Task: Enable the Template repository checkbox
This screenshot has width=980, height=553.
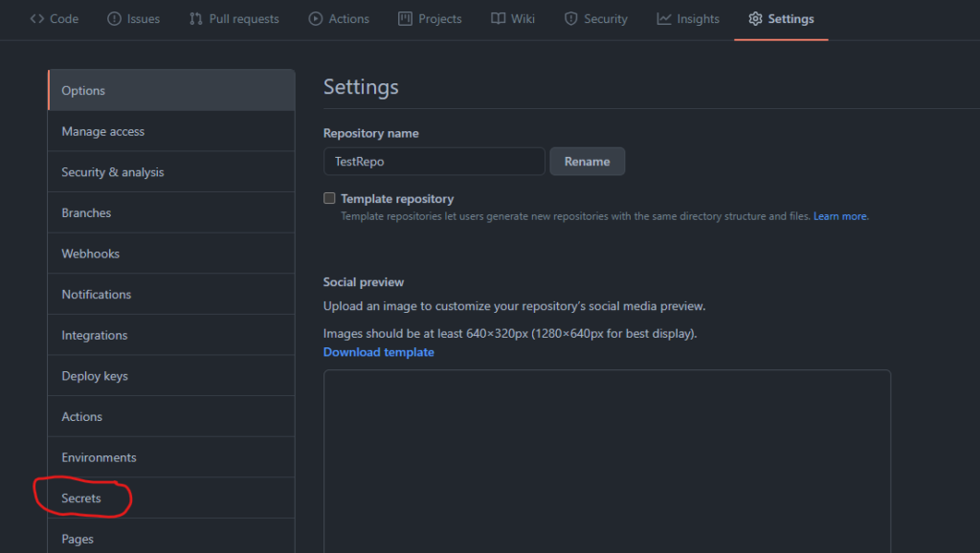Action: click(x=329, y=198)
